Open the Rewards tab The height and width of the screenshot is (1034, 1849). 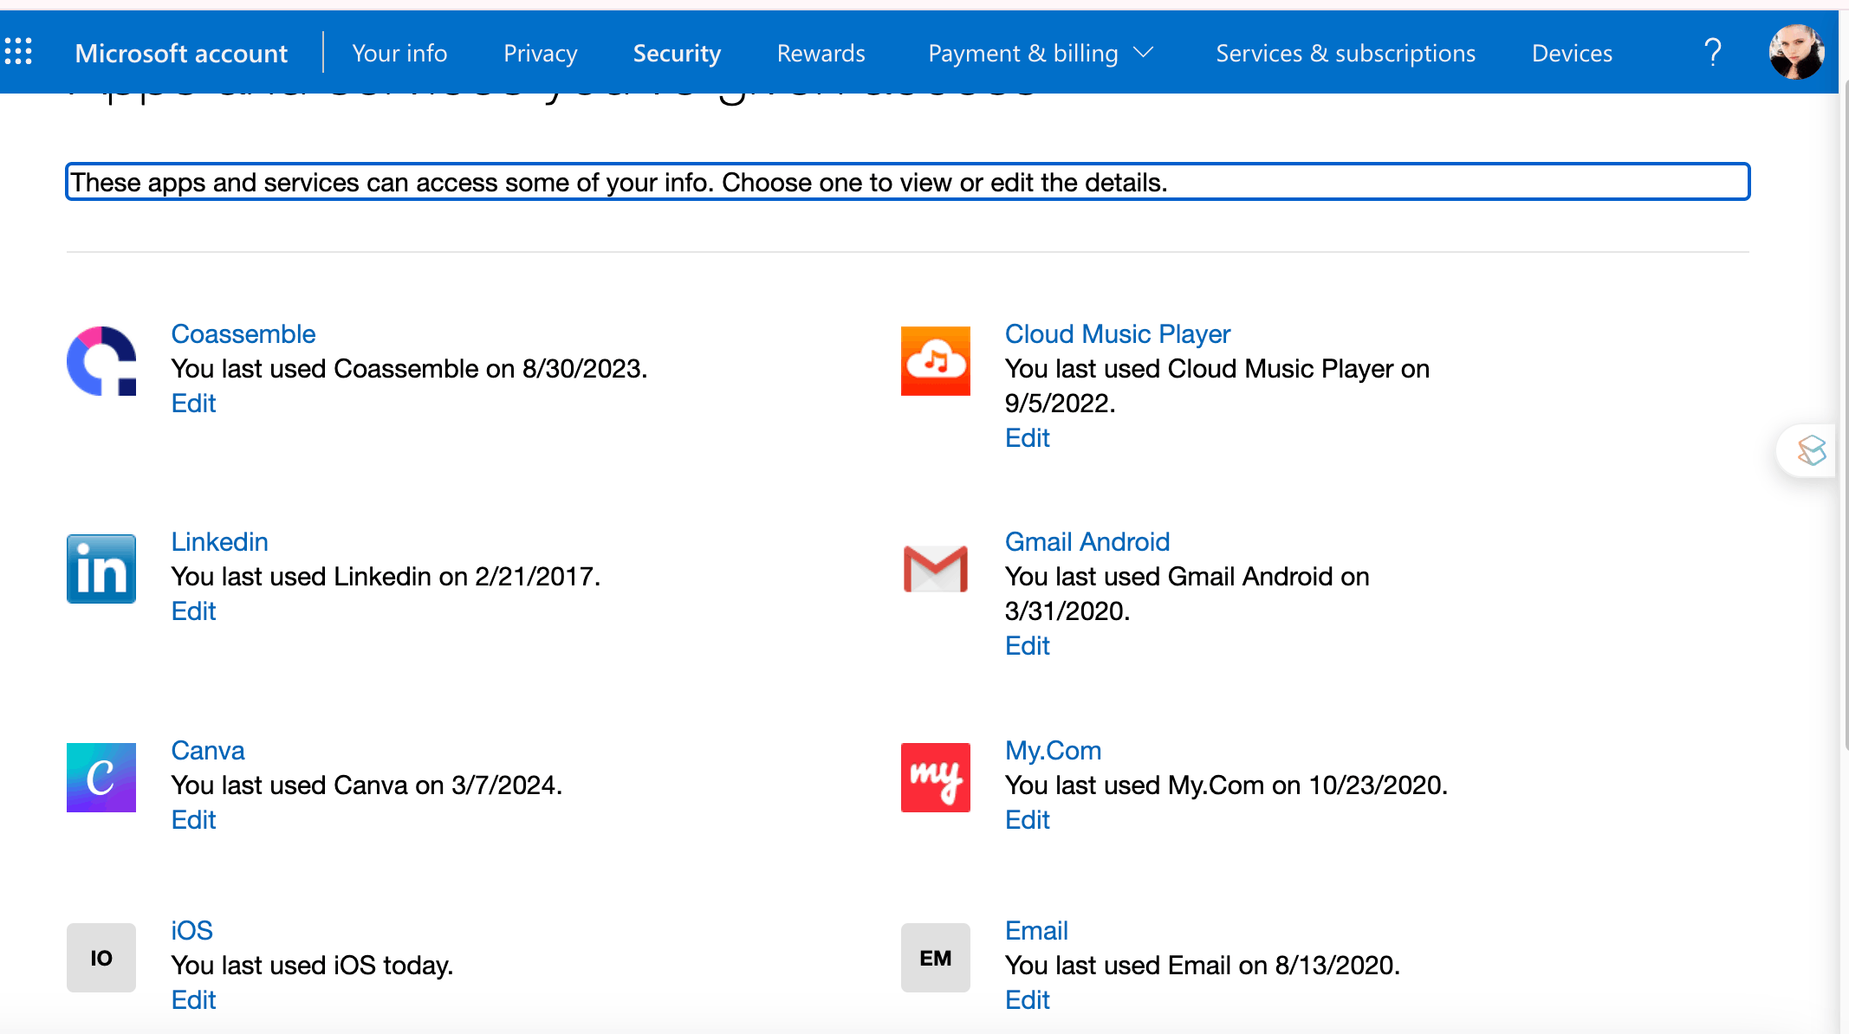pos(821,53)
